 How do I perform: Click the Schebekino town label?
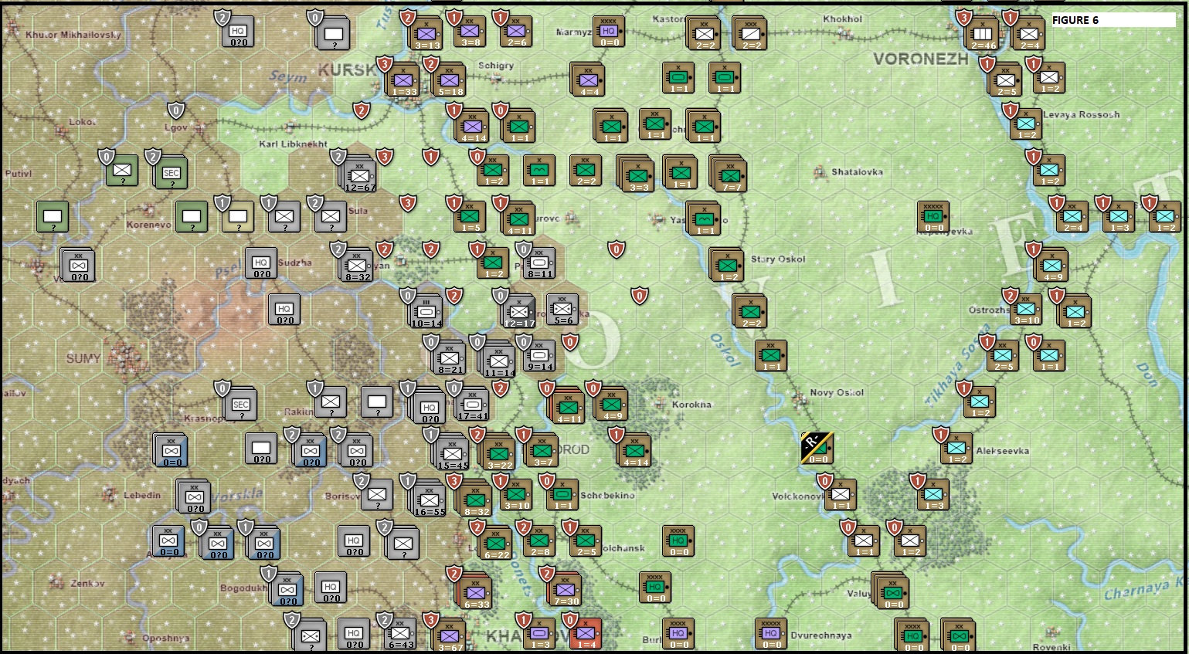[x=607, y=496]
